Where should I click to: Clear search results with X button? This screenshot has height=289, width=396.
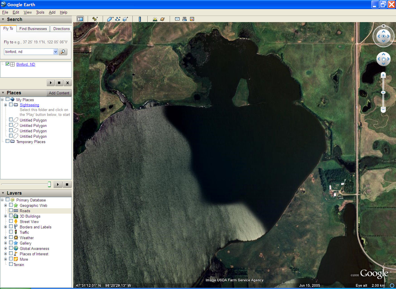67,83
